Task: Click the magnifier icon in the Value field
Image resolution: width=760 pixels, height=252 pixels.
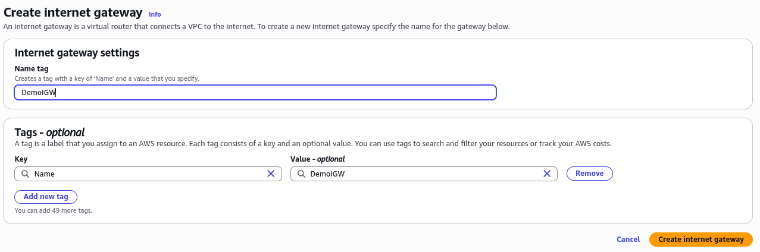Action: tap(301, 174)
